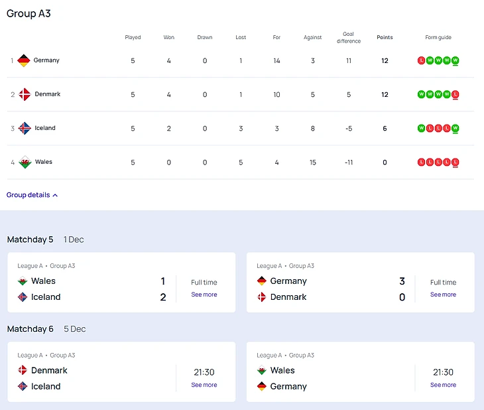Click the Form guide column header
The width and height of the screenshot is (484, 410).
coord(438,38)
